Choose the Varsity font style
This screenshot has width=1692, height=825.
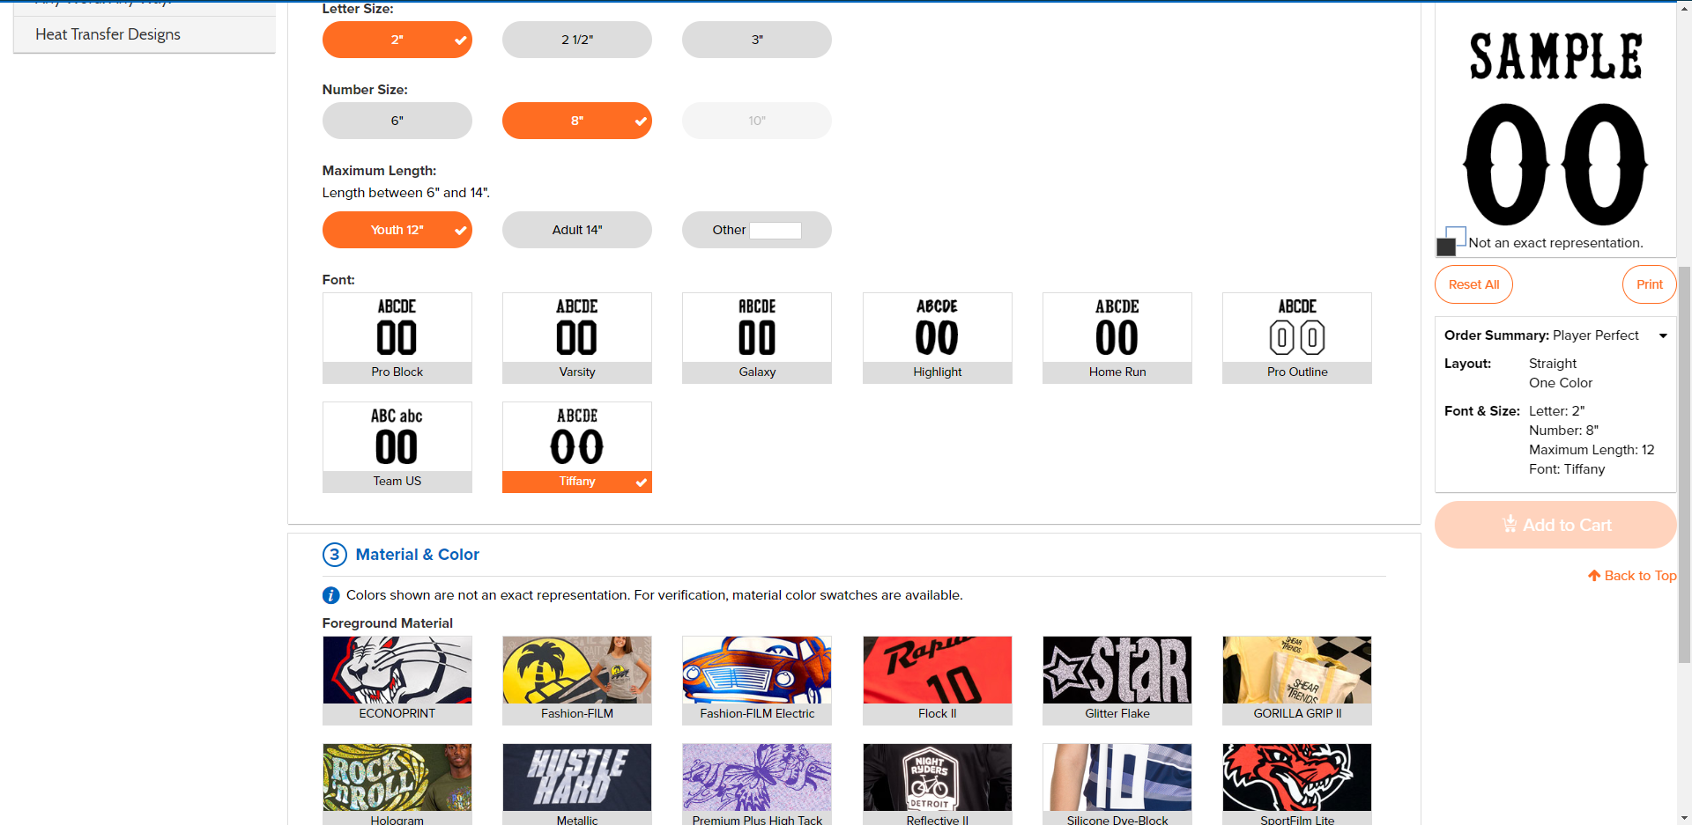pos(576,337)
